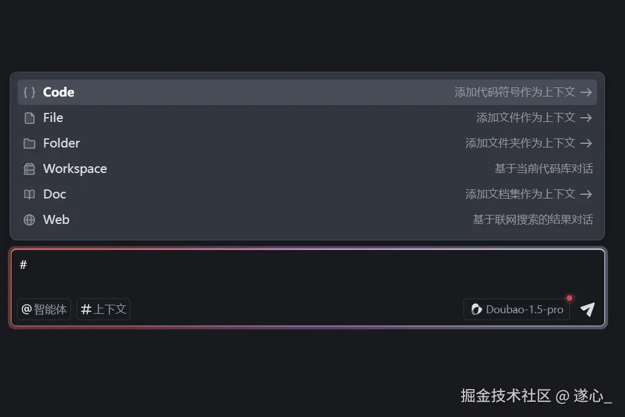This screenshot has height=417, width=625.
Task: Click the #上下文 context button
Action: (x=103, y=310)
